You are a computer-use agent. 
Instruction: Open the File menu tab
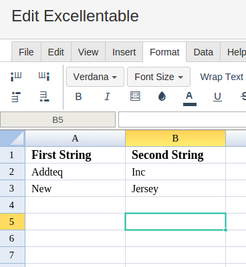coord(26,52)
